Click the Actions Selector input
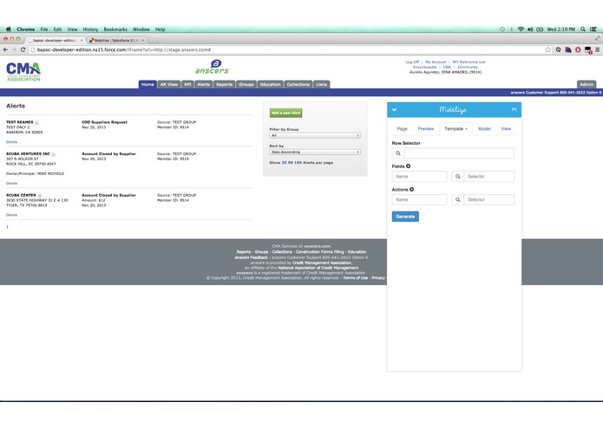Screen dimensions: 603x428 tap(488, 199)
